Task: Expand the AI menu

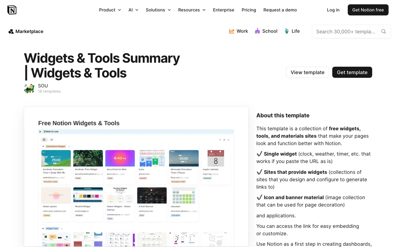Action: coord(133,10)
